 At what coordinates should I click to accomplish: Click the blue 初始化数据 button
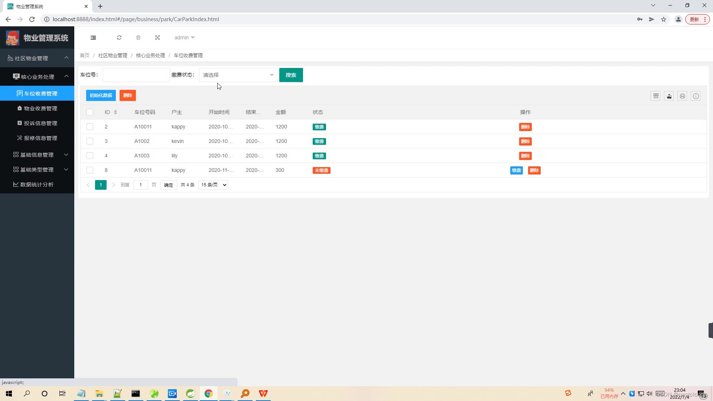pyautogui.click(x=101, y=95)
